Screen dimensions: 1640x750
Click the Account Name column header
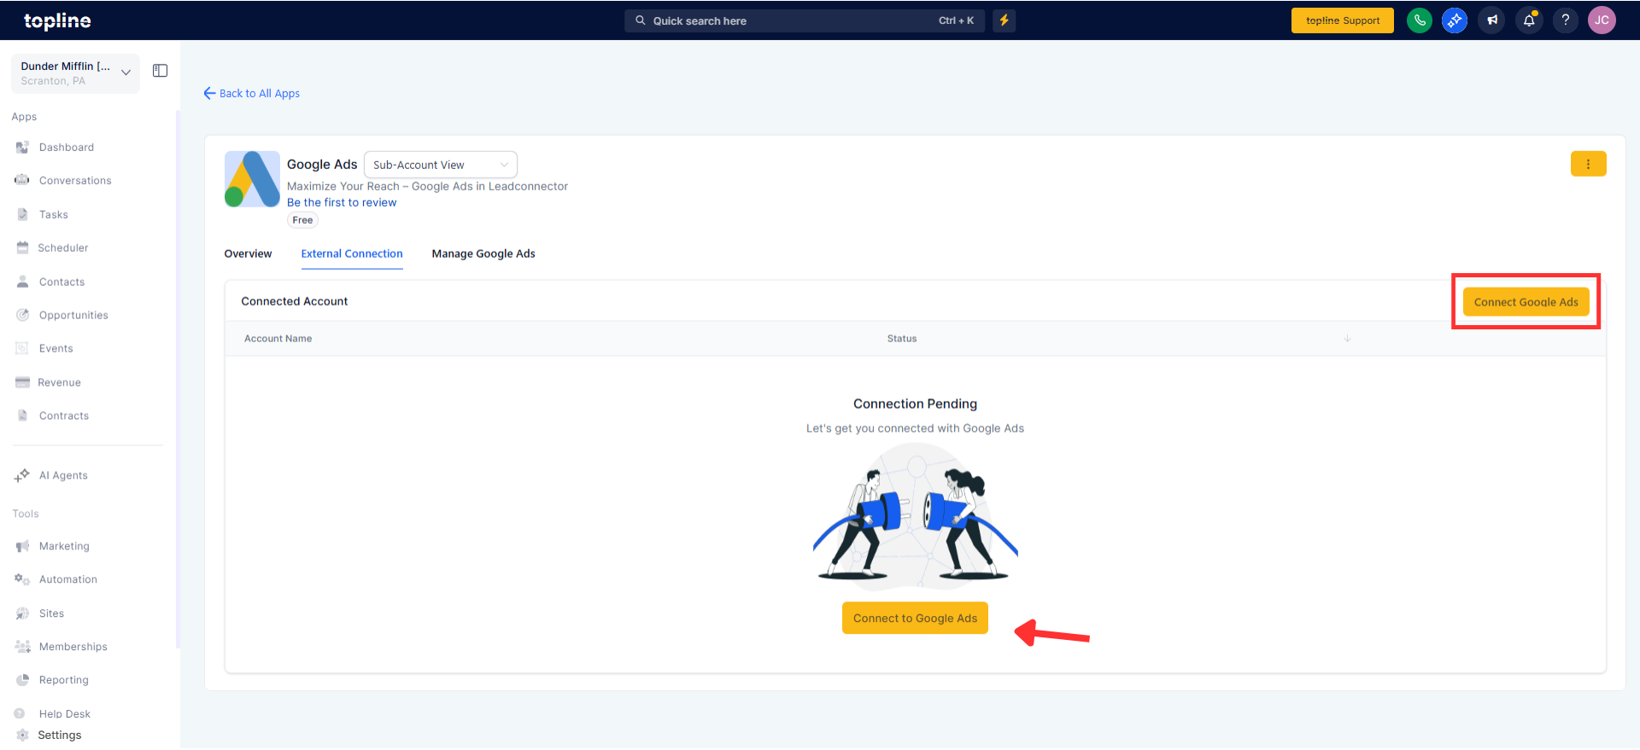pyautogui.click(x=278, y=339)
